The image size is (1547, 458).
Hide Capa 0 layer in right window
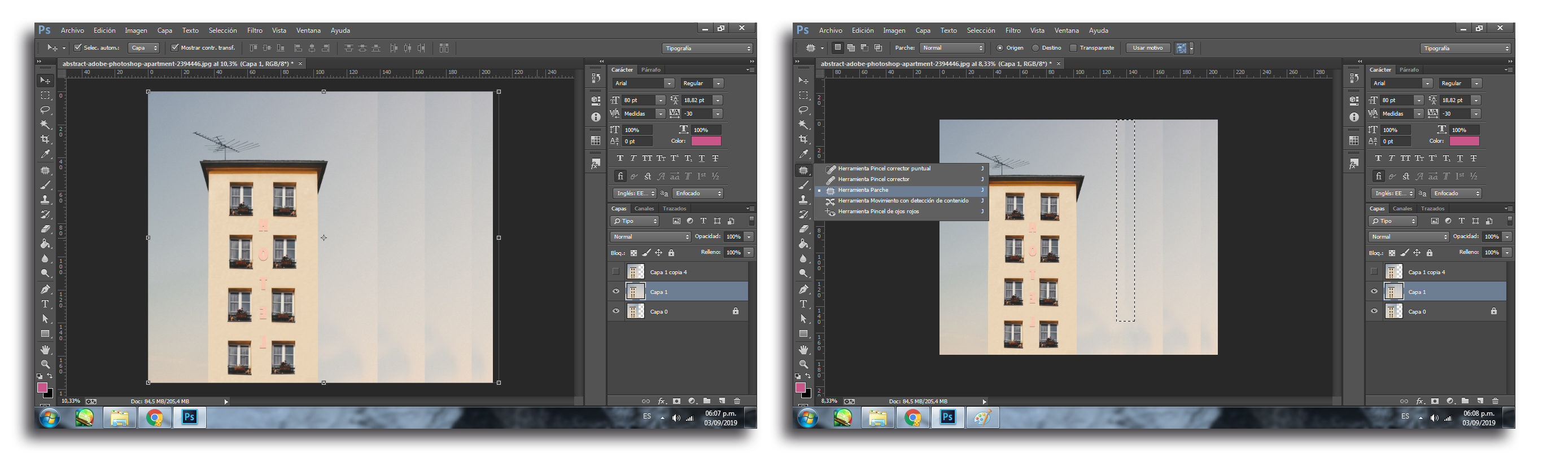[x=1375, y=311]
